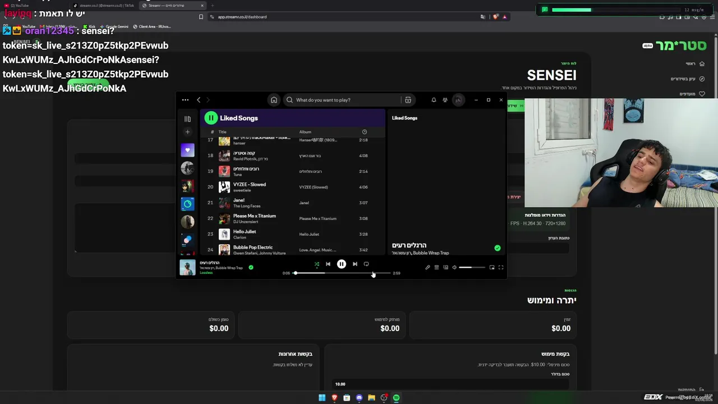This screenshot has width=718, height=404.
Task: Open the artist link Clarion
Action: [x=240, y=237]
